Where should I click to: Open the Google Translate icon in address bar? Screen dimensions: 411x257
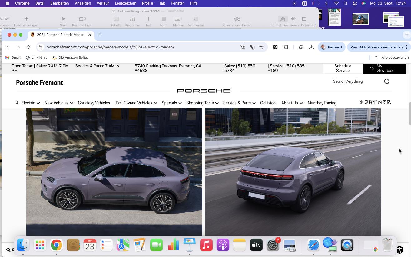252,47
